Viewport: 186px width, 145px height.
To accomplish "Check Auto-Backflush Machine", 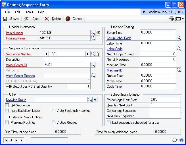I will [53, 110].
